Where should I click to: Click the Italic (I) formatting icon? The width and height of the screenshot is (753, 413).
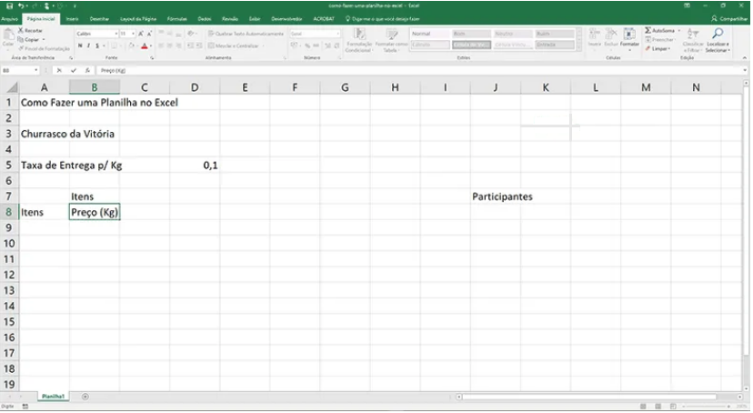(x=88, y=45)
